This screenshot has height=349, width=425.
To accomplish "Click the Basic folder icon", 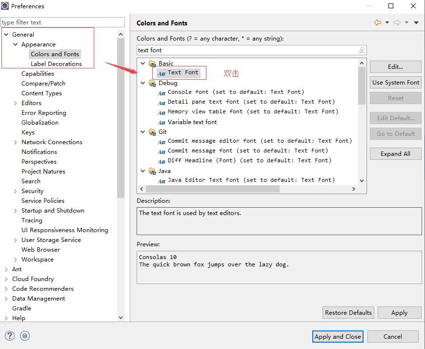I will click(152, 64).
